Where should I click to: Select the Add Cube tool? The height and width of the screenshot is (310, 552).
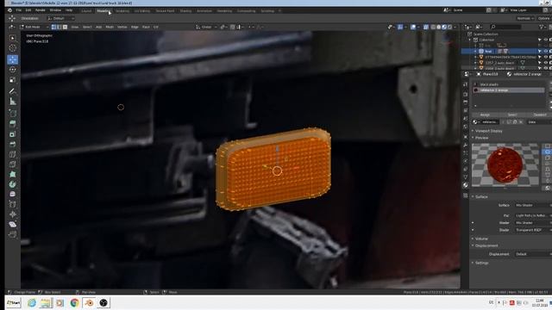13,113
